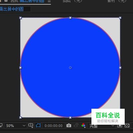The width and height of the screenshot is (133, 133).
Task: Toggle the transparency grid checkerboard
Action: tap(127, 126)
